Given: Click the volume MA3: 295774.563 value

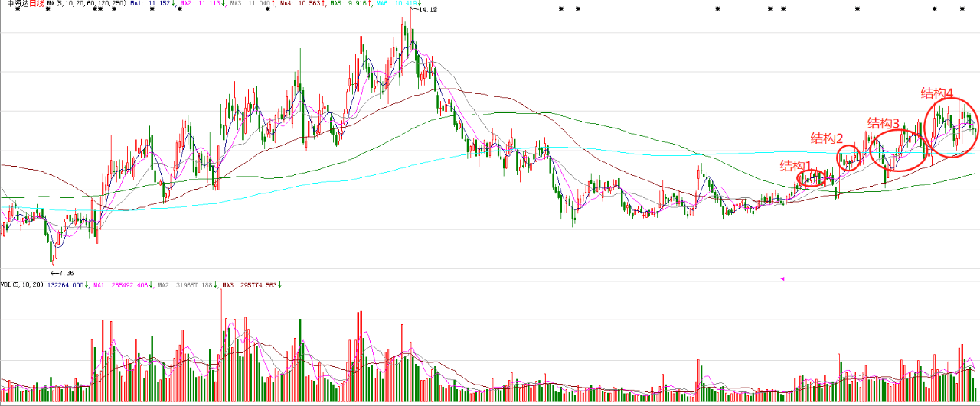Looking at the screenshot, I should click(251, 285).
